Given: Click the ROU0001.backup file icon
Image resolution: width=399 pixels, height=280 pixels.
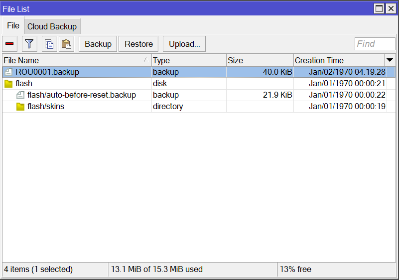Looking at the screenshot, I should click(8, 72).
